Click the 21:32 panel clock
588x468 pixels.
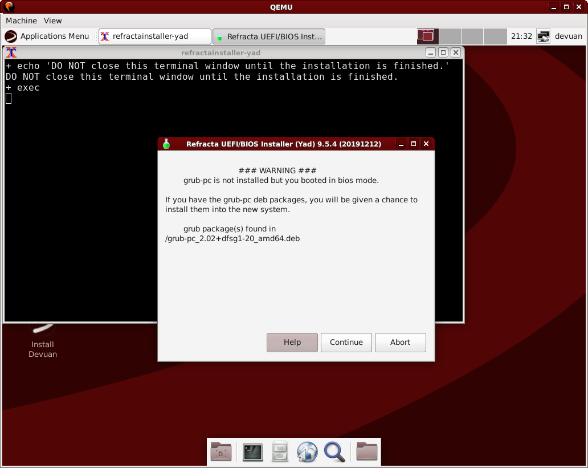[521, 36]
